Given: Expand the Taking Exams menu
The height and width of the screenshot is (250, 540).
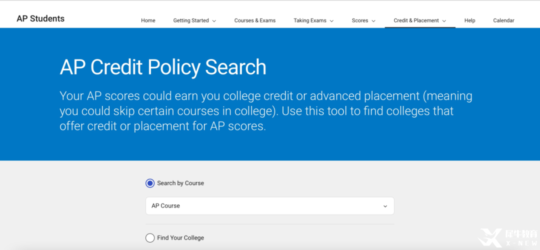Looking at the screenshot, I should pyautogui.click(x=313, y=20).
